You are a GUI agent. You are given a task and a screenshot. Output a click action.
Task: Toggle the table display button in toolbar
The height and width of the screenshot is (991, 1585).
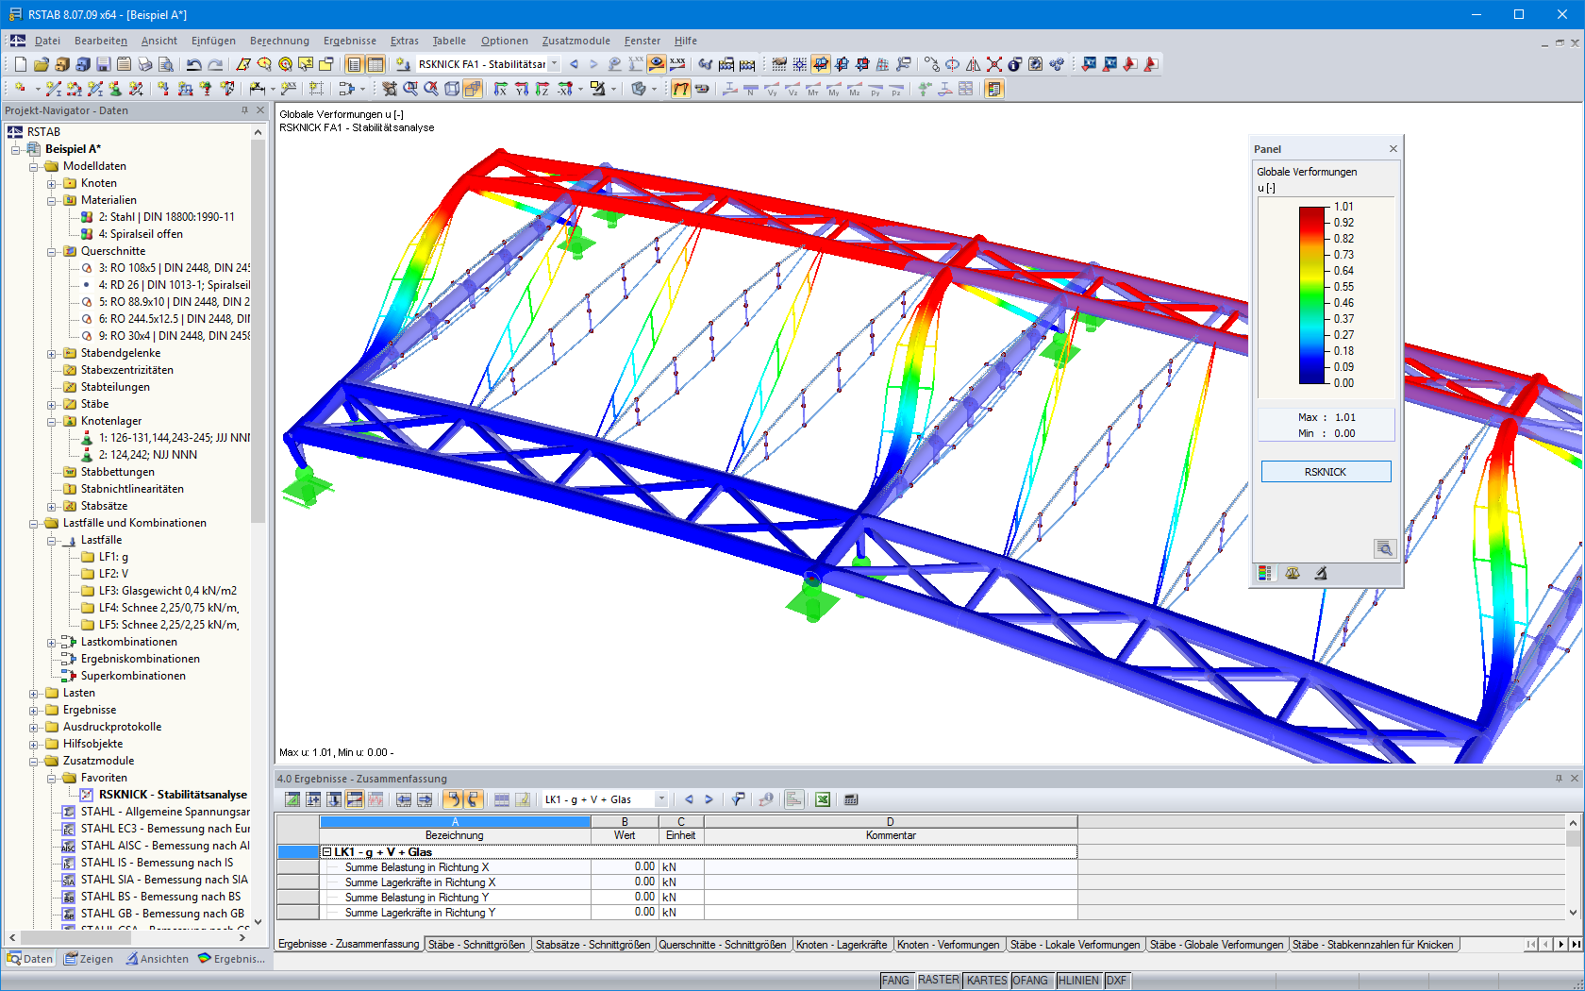coord(375,64)
